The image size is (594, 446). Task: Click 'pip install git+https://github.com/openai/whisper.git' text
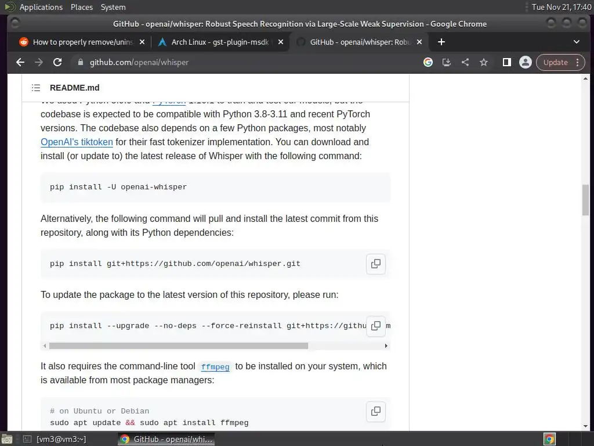coord(175,264)
